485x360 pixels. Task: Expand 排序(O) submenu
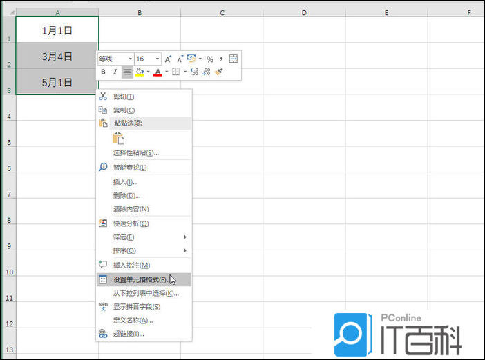pos(144,250)
